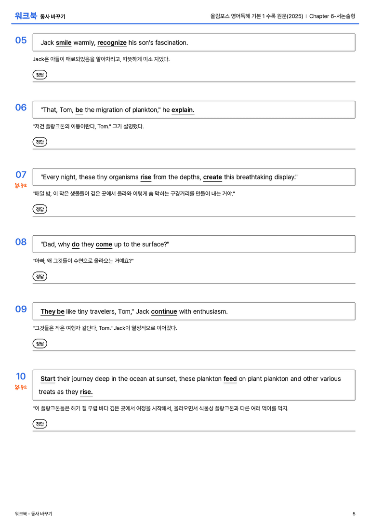370x524 pixels.
Task: Click the 정답 badge under question 10
Action: [x=40, y=424]
